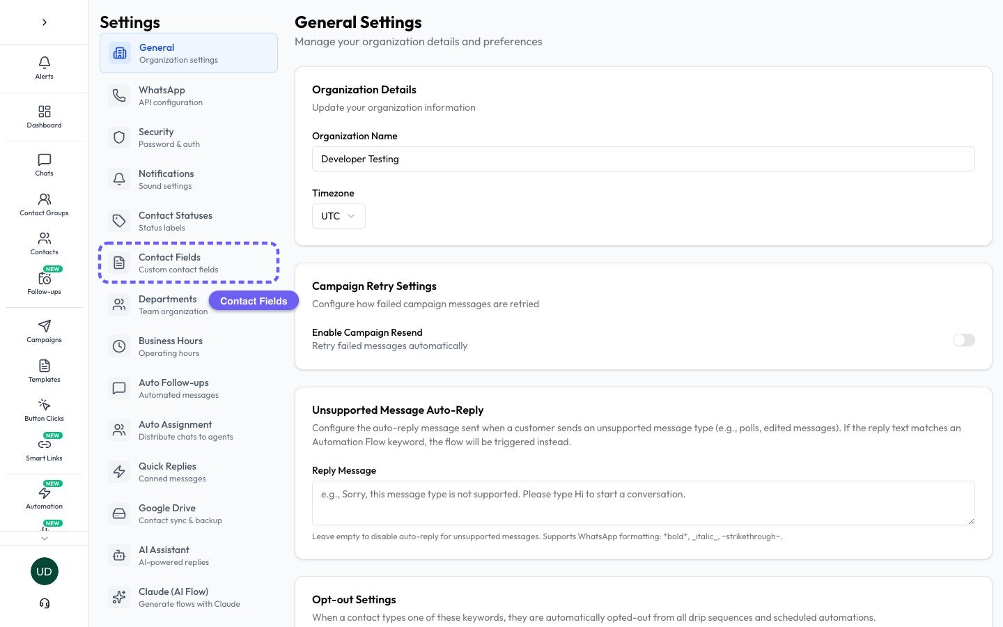Screen dimensions: 1003x627
Task: Open Chats speech bubble icon
Action: [x=45, y=160]
